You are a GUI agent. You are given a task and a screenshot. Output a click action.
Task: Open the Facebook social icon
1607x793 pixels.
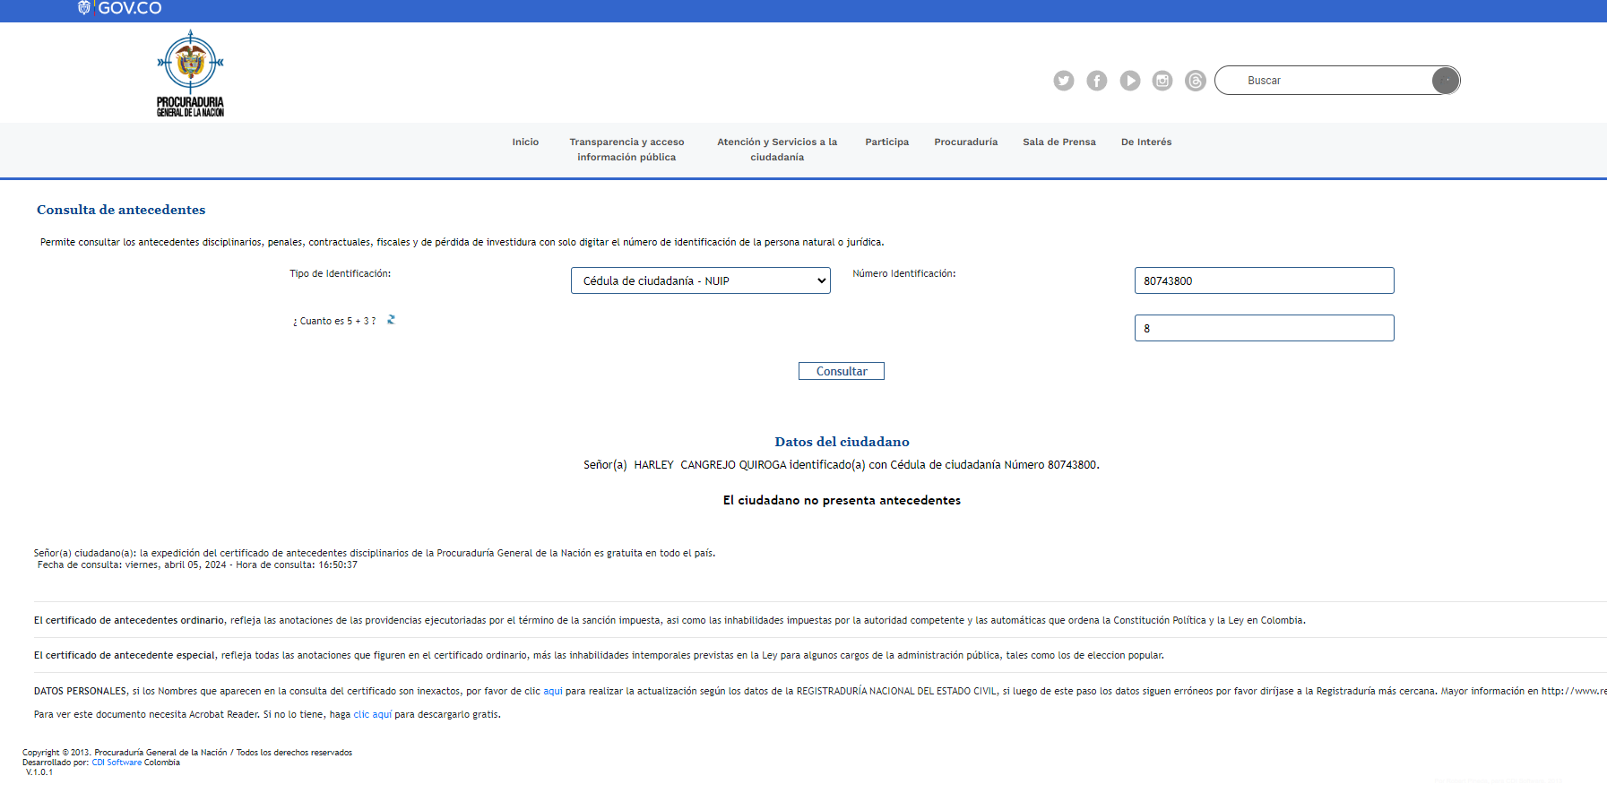coord(1096,81)
